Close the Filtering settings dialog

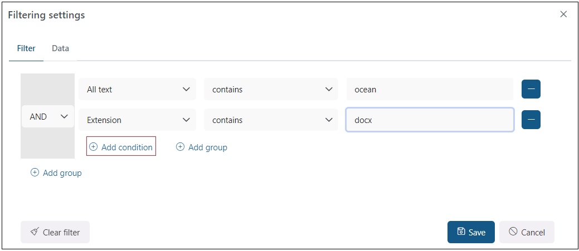[563, 14]
